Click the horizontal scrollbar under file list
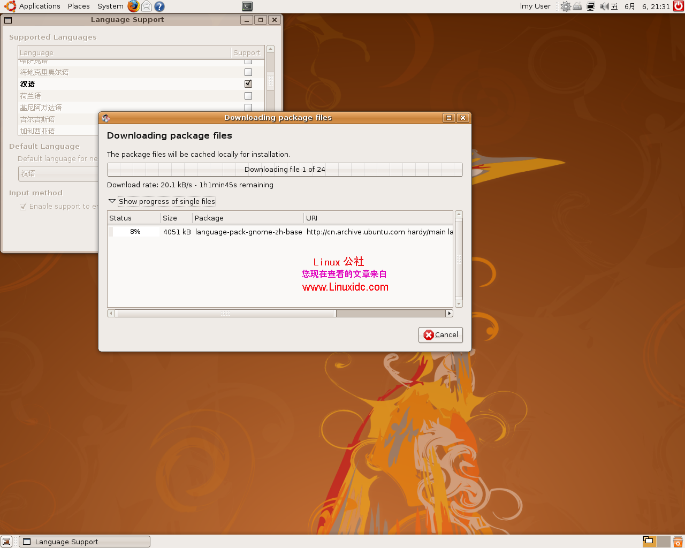The width and height of the screenshot is (685, 548). (226, 314)
